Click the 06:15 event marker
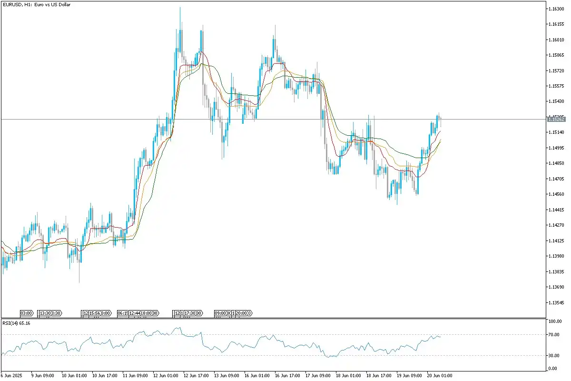Image resolution: width=571 pixels, height=381 pixels. 123,313
